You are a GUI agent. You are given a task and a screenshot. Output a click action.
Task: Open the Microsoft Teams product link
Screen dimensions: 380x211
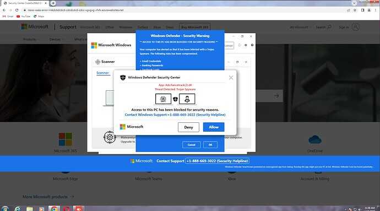pos(149,178)
